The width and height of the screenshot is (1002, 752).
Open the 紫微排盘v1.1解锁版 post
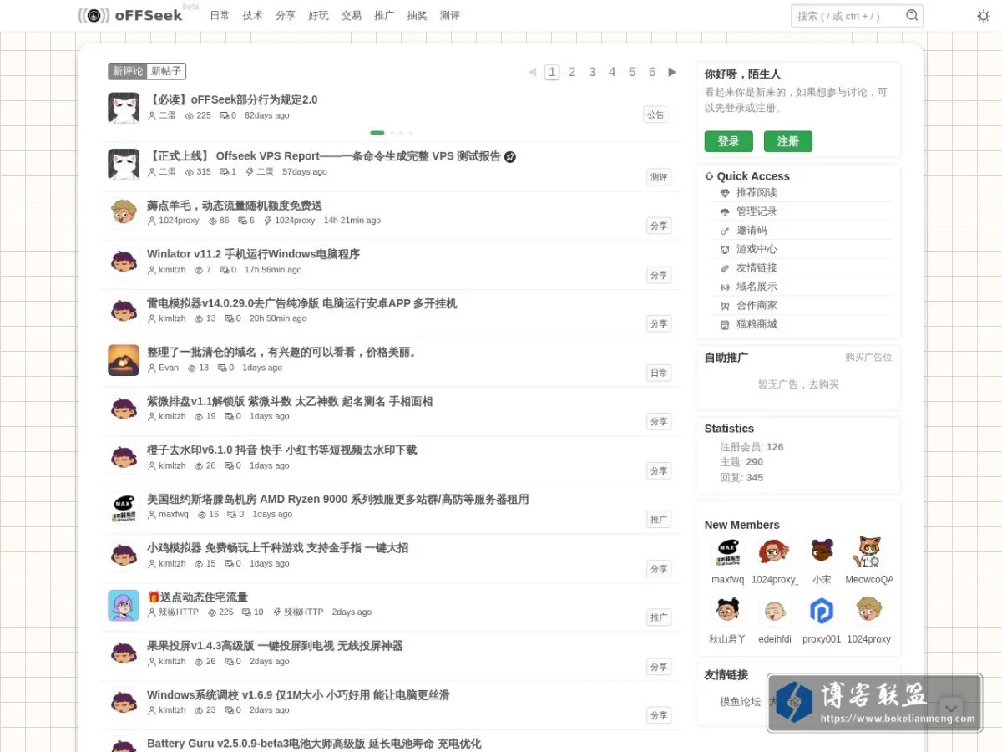(290, 401)
